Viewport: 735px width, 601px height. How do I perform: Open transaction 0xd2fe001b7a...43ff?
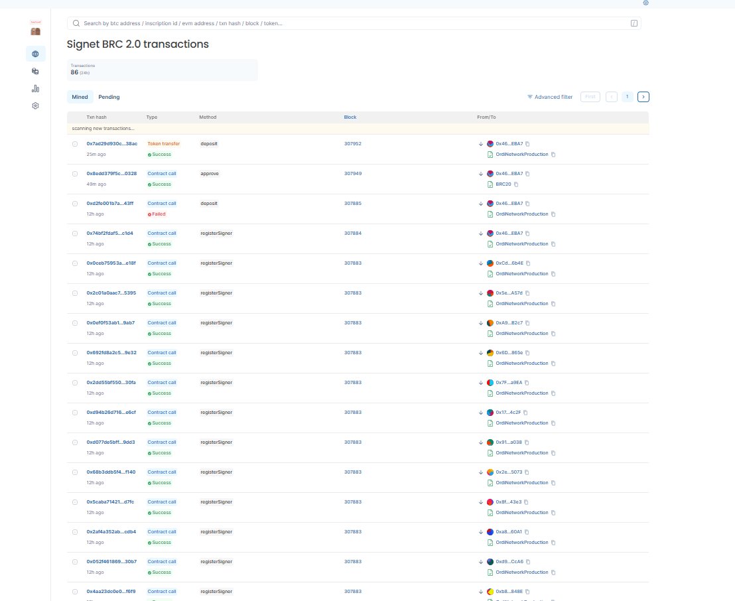(109, 204)
